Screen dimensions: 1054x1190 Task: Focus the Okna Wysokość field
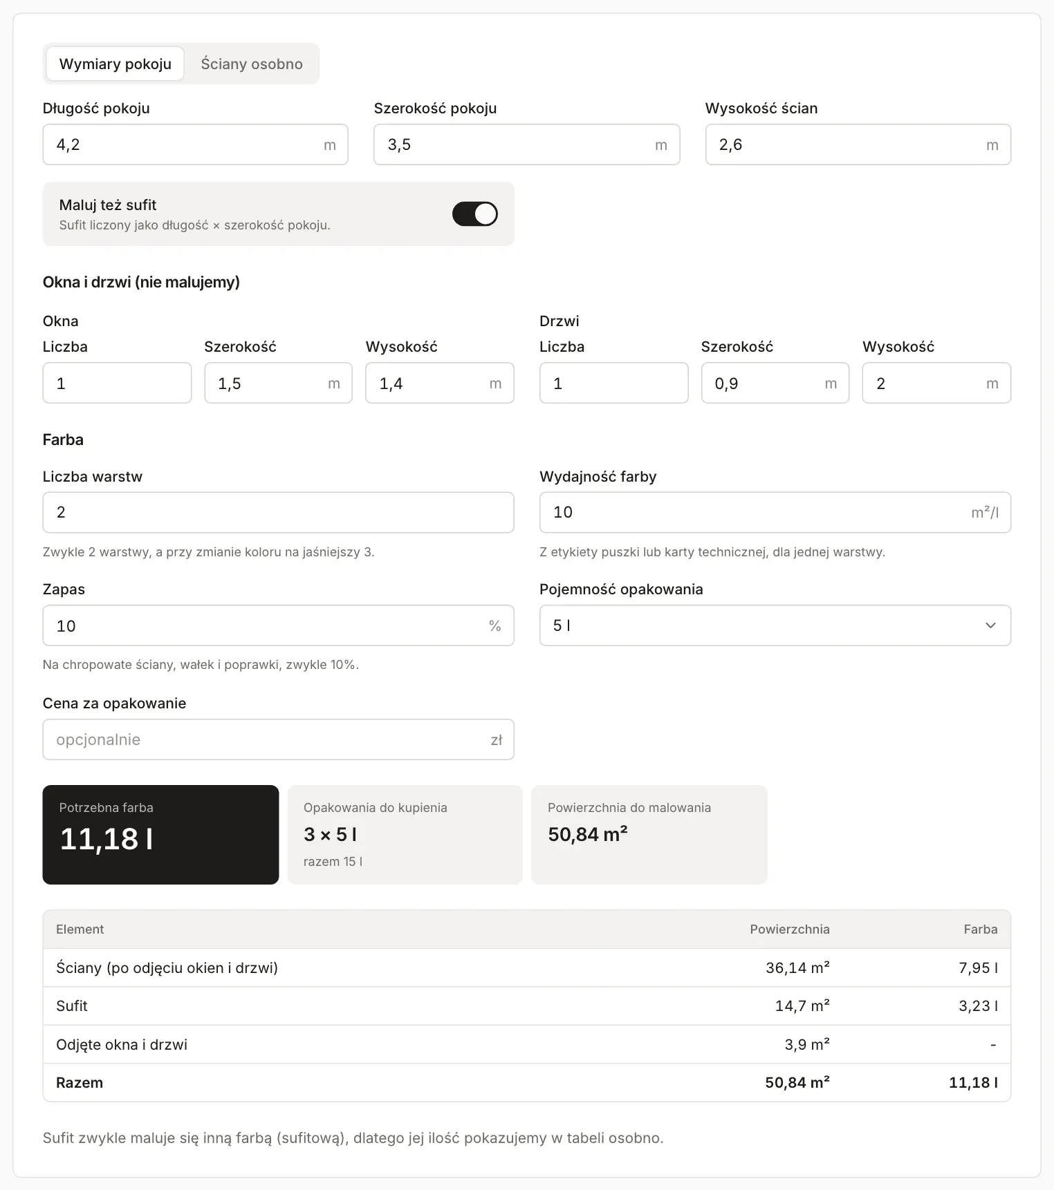pyautogui.click(x=440, y=383)
